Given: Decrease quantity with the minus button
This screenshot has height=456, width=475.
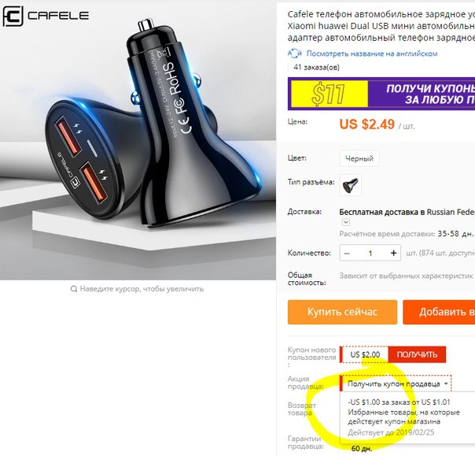Looking at the screenshot, I should coord(347,253).
